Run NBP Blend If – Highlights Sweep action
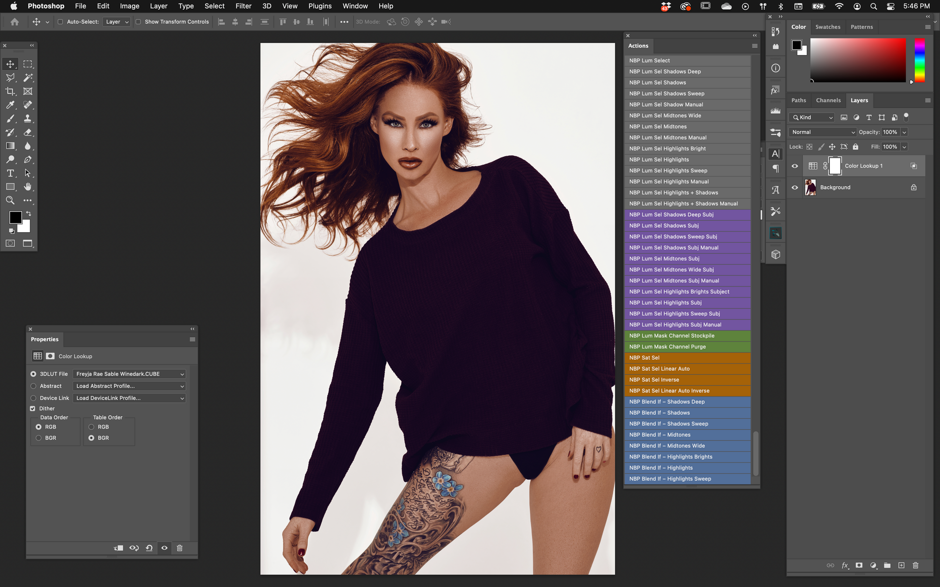This screenshot has width=940, height=587. pos(688,479)
